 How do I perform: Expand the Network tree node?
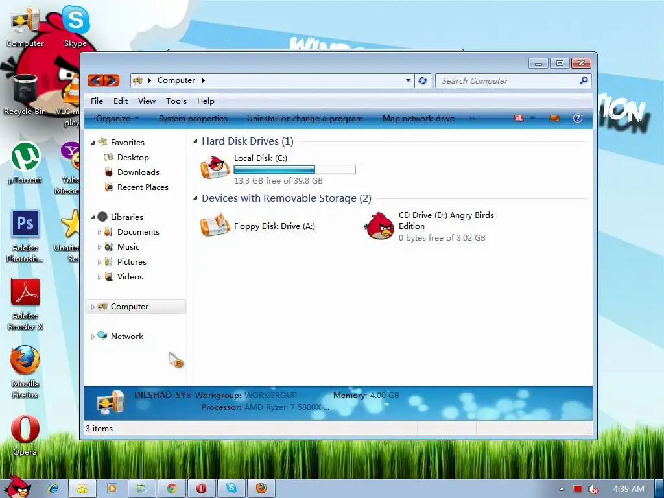[93, 337]
